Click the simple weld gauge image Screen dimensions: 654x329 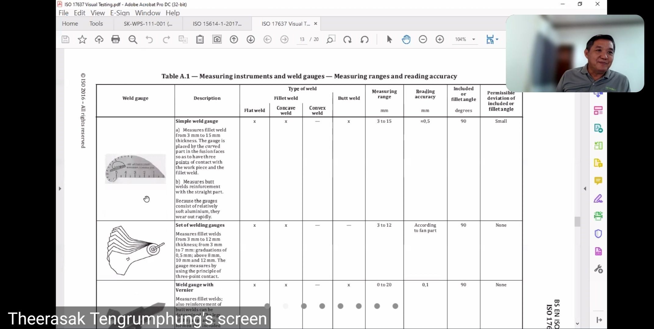tap(135, 169)
